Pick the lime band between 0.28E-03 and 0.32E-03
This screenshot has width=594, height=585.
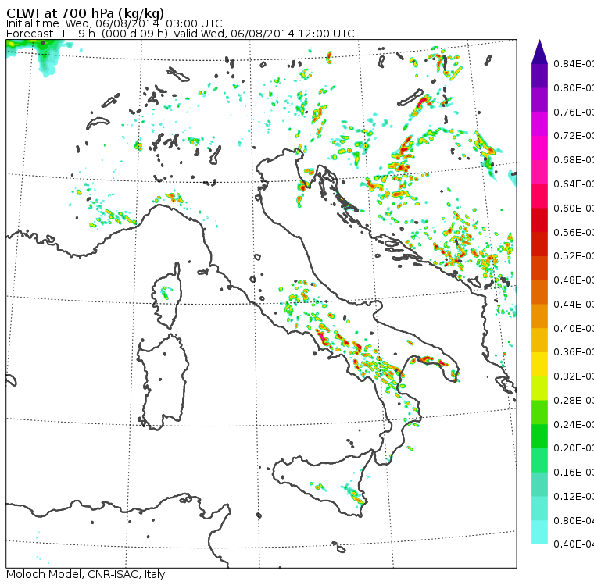[x=539, y=388]
